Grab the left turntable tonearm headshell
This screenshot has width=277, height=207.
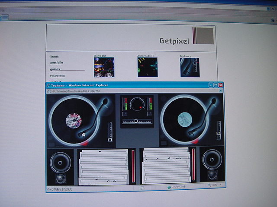point(82,135)
